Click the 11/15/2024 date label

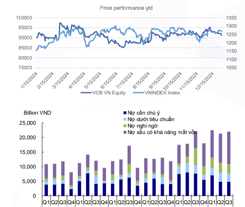(189, 81)
